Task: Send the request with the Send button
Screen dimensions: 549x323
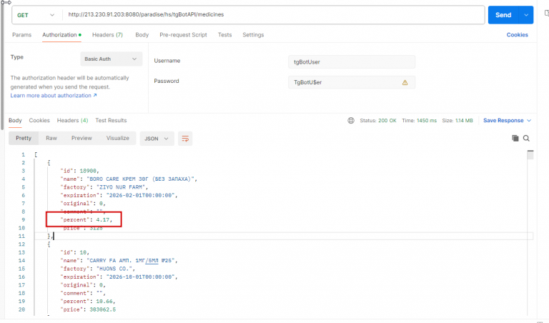Action: pyautogui.click(x=503, y=15)
